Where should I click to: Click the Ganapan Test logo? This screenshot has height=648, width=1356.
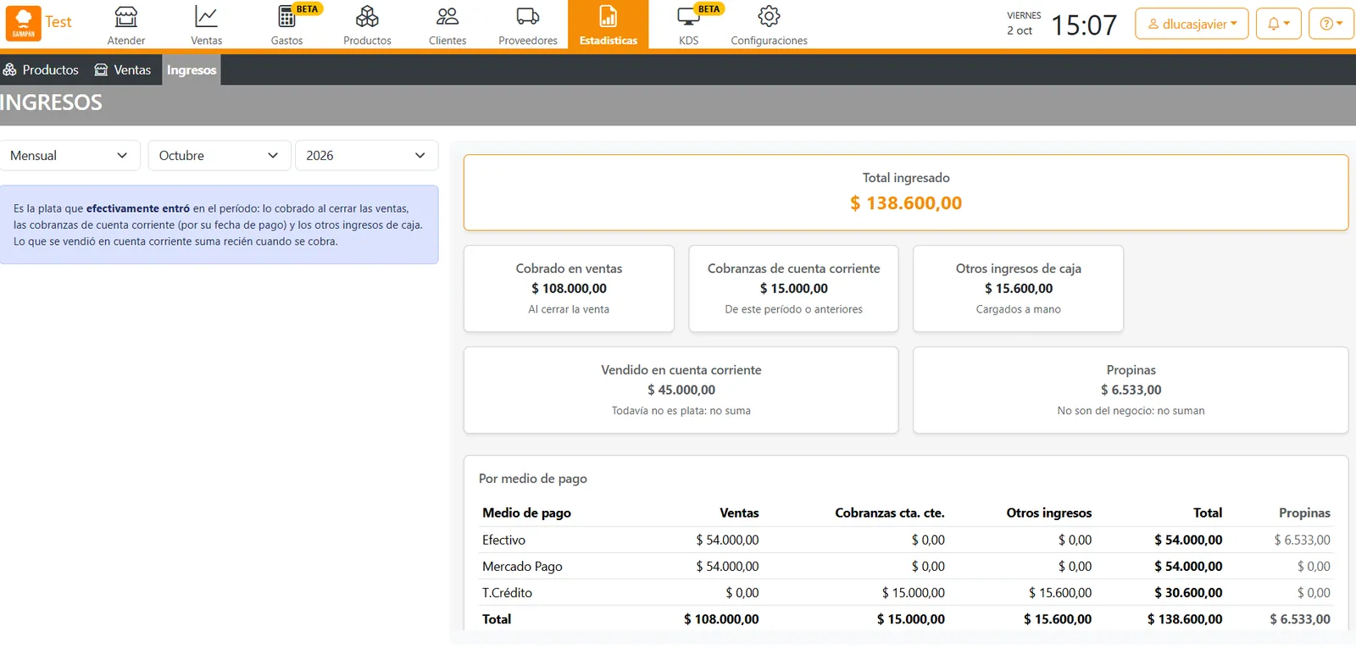pyautogui.click(x=39, y=23)
